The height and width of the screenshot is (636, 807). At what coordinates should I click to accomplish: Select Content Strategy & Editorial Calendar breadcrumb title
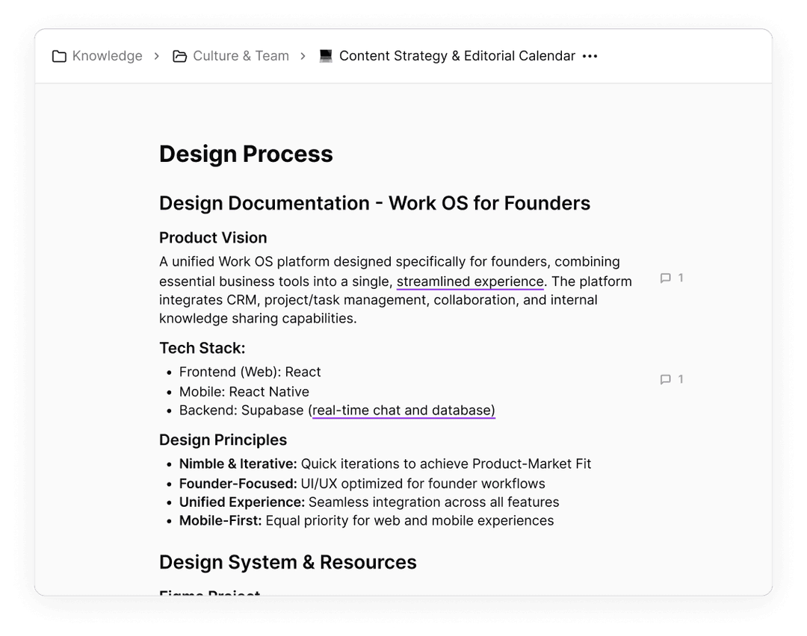coord(457,55)
